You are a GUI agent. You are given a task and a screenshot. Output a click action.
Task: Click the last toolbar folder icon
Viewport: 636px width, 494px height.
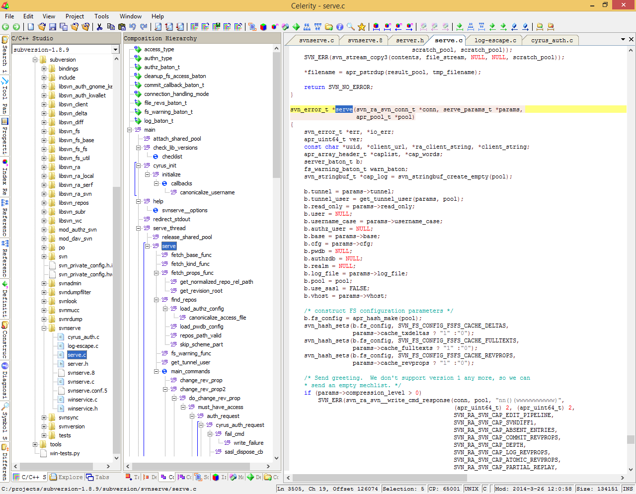click(551, 27)
